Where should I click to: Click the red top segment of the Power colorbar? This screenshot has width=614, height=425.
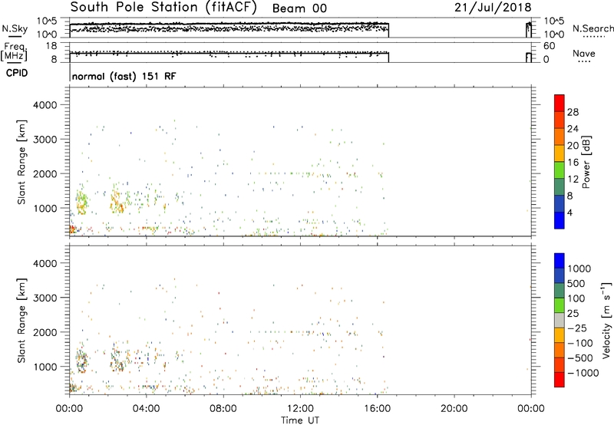[560, 103]
